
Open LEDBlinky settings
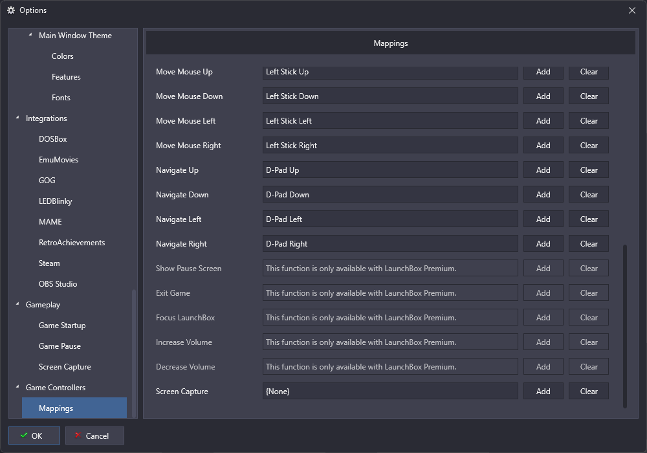tap(55, 201)
